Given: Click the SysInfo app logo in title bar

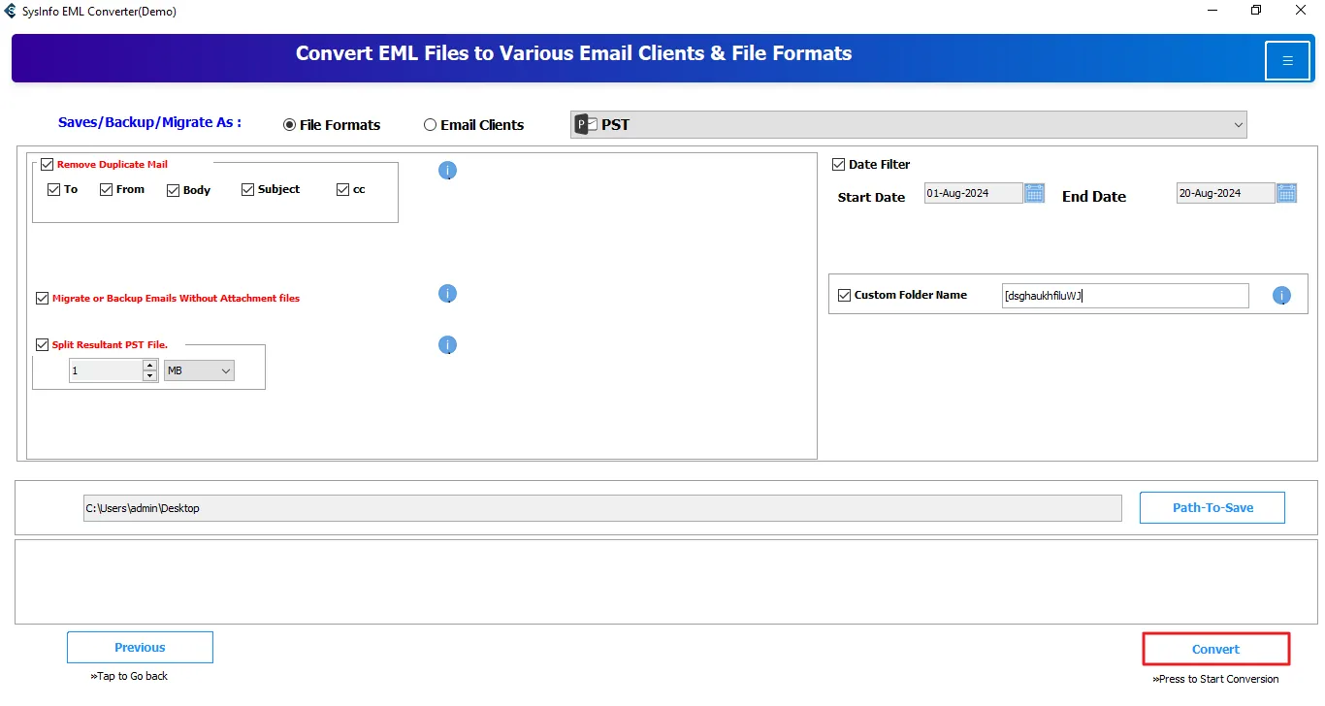Looking at the screenshot, I should (x=11, y=12).
